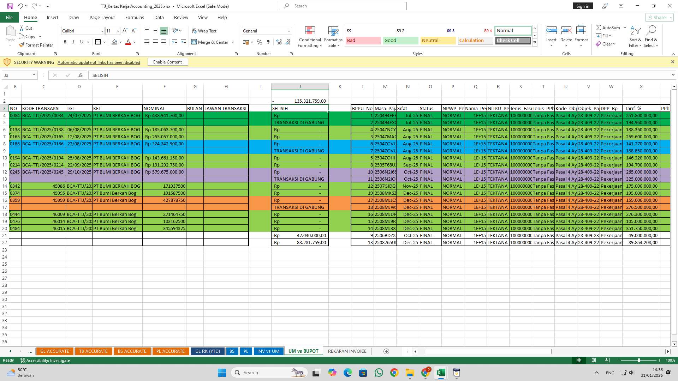Switch to REKAPAN INVOICE sheet tab
Viewport: 678px width, 381px height.
click(347, 351)
